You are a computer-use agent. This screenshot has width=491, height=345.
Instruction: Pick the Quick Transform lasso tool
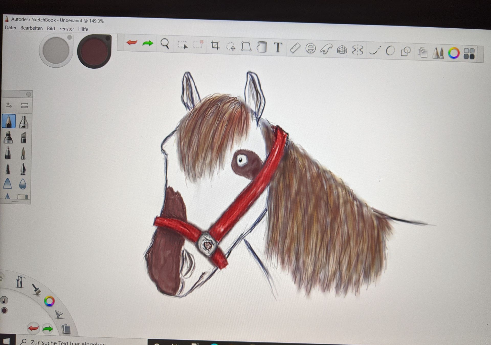click(x=231, y=46)
